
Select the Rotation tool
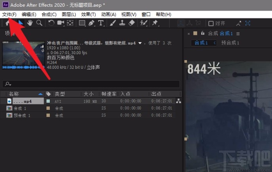(51, 23)
